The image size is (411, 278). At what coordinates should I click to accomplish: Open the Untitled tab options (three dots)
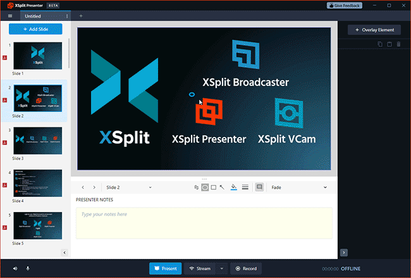(67, 16)
